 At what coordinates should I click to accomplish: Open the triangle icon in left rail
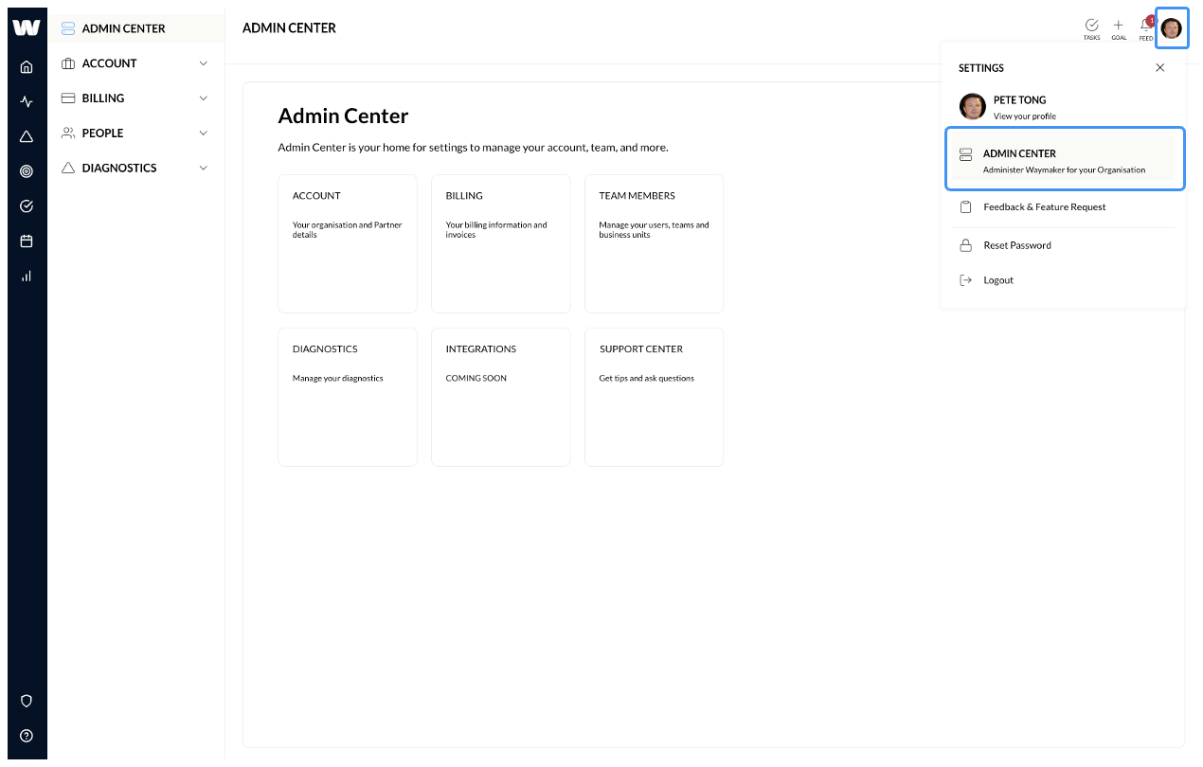tap(27, 136)
